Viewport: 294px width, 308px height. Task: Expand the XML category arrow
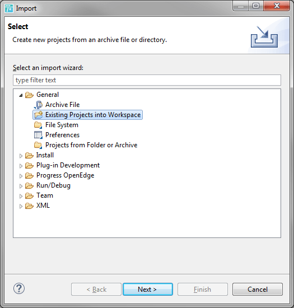(21, 206)
